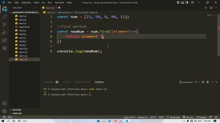The image size is (220, 123).
Task: Click the day13.js breadcrumb
Action: [x=49, y=12]
